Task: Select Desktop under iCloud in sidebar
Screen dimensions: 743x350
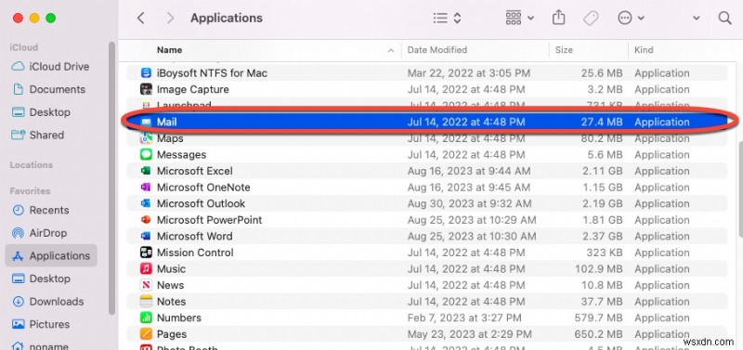Action: pos(41,111)
